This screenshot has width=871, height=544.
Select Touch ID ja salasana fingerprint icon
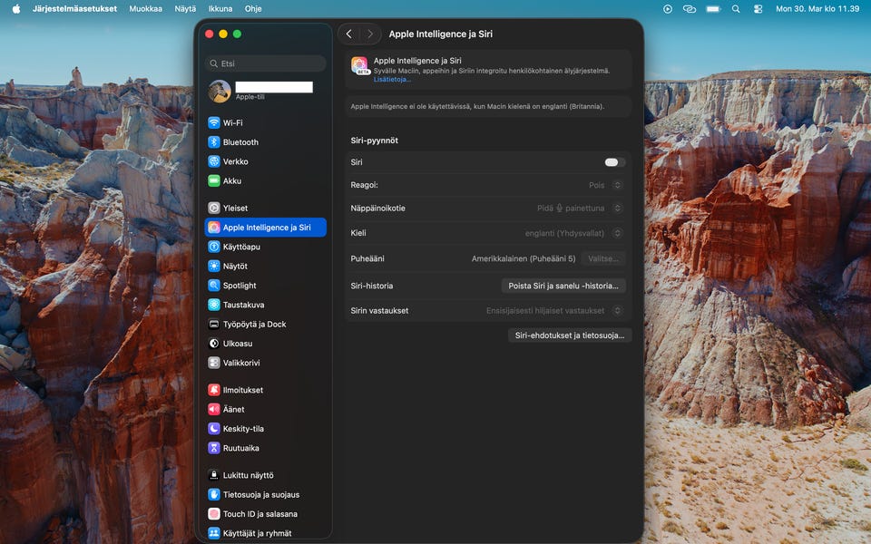point(214,514)
